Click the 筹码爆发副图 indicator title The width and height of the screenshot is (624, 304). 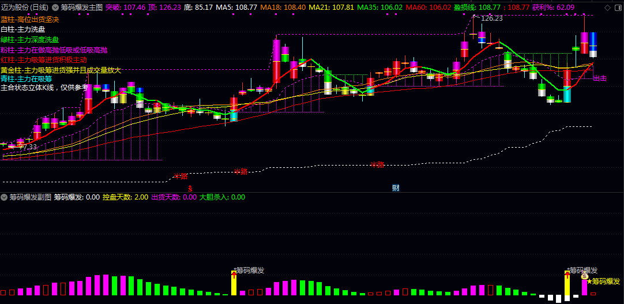31,197
